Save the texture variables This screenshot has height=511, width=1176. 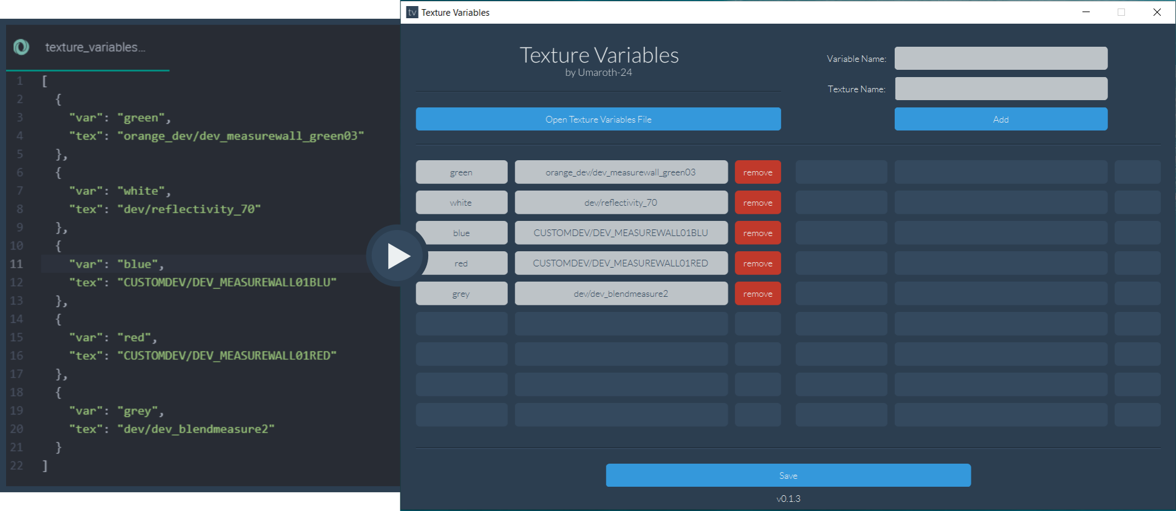(x=788, y=475)
